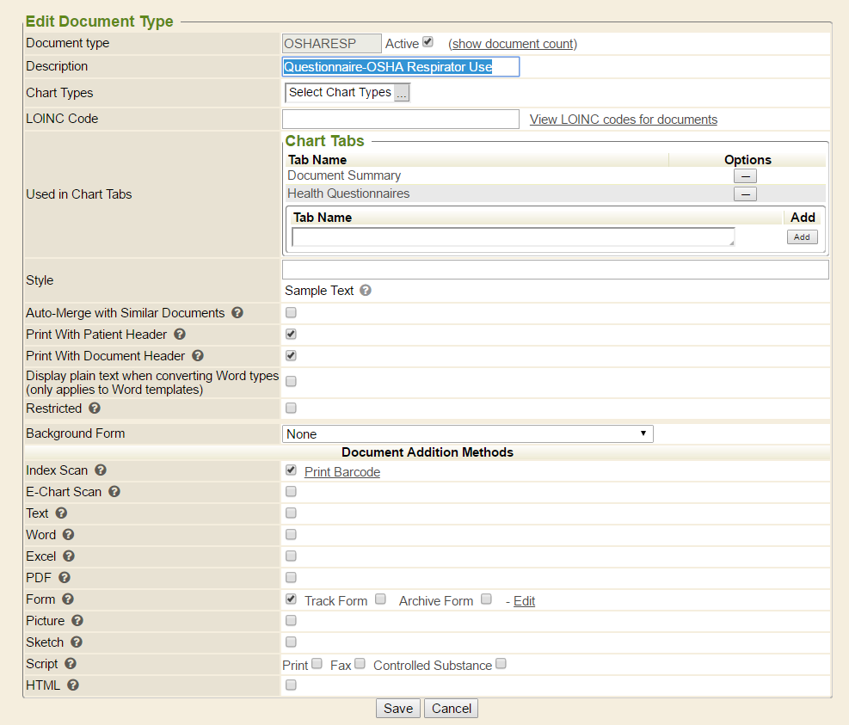
Task: Click help icon beside Index Scan
Action: pos(101,470)
